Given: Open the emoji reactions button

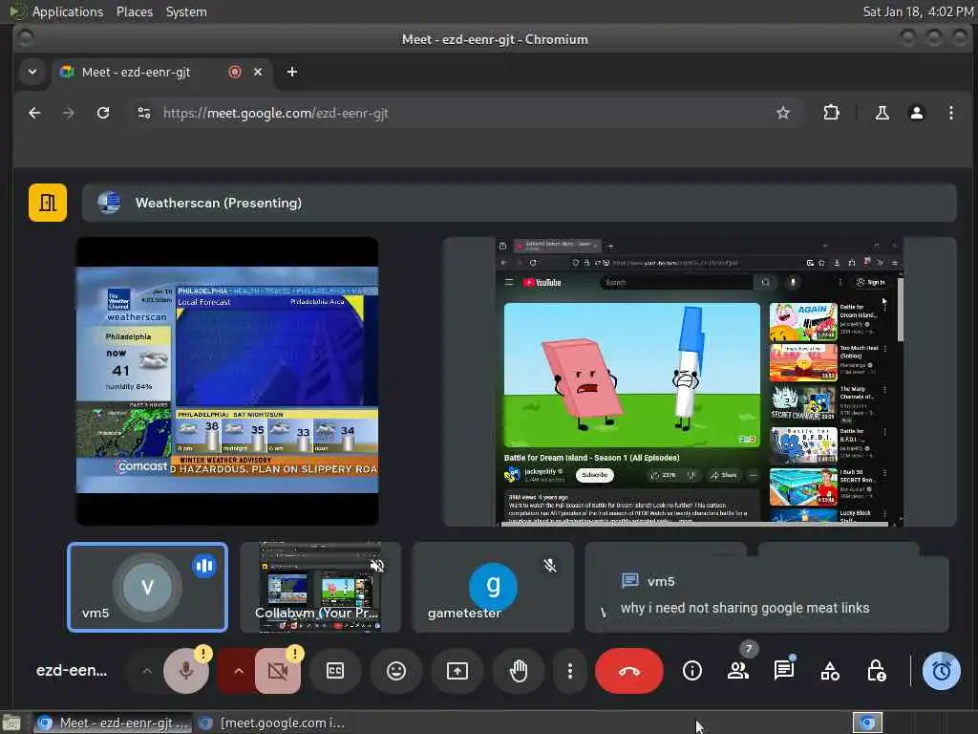Looking at the screenshot, I should point(396,671).
